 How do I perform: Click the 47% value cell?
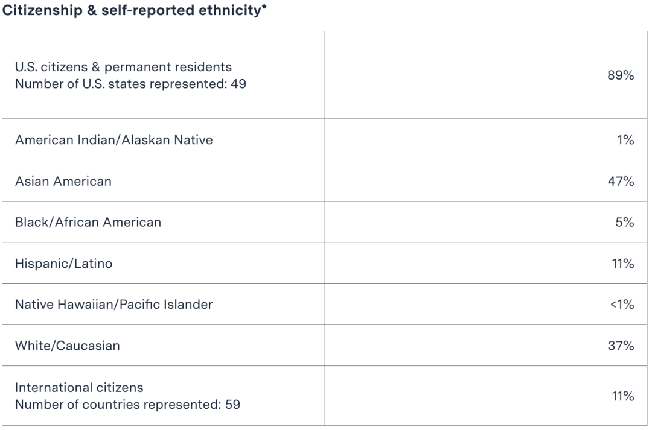pos(621,181)
